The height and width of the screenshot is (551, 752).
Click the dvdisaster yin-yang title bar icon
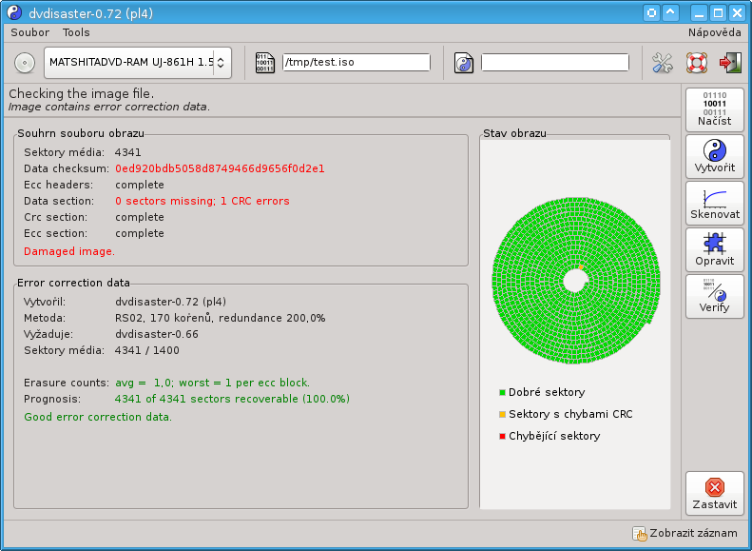(14, 13)
